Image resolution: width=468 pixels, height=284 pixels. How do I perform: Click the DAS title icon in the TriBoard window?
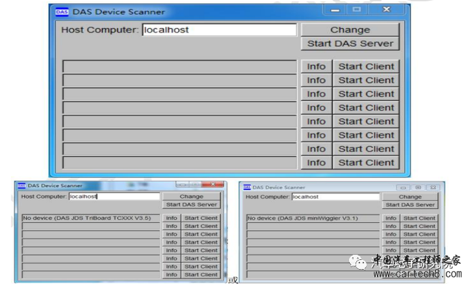pyautogui.click(x=21, y=186)
